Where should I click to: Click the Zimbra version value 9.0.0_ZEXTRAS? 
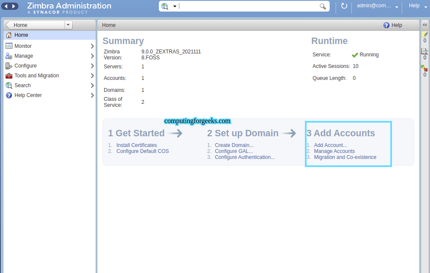pyautogui.click(x=171, y=55)
